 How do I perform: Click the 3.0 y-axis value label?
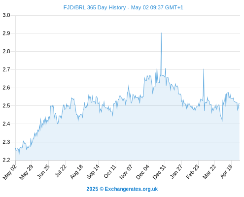point(6,15)
